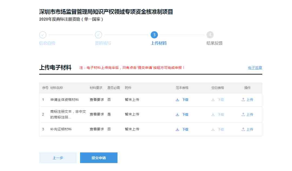Click 申请主体资格材料 material name
The height and width of the screenshot is (171, 292).
click(x=64, y=100)
